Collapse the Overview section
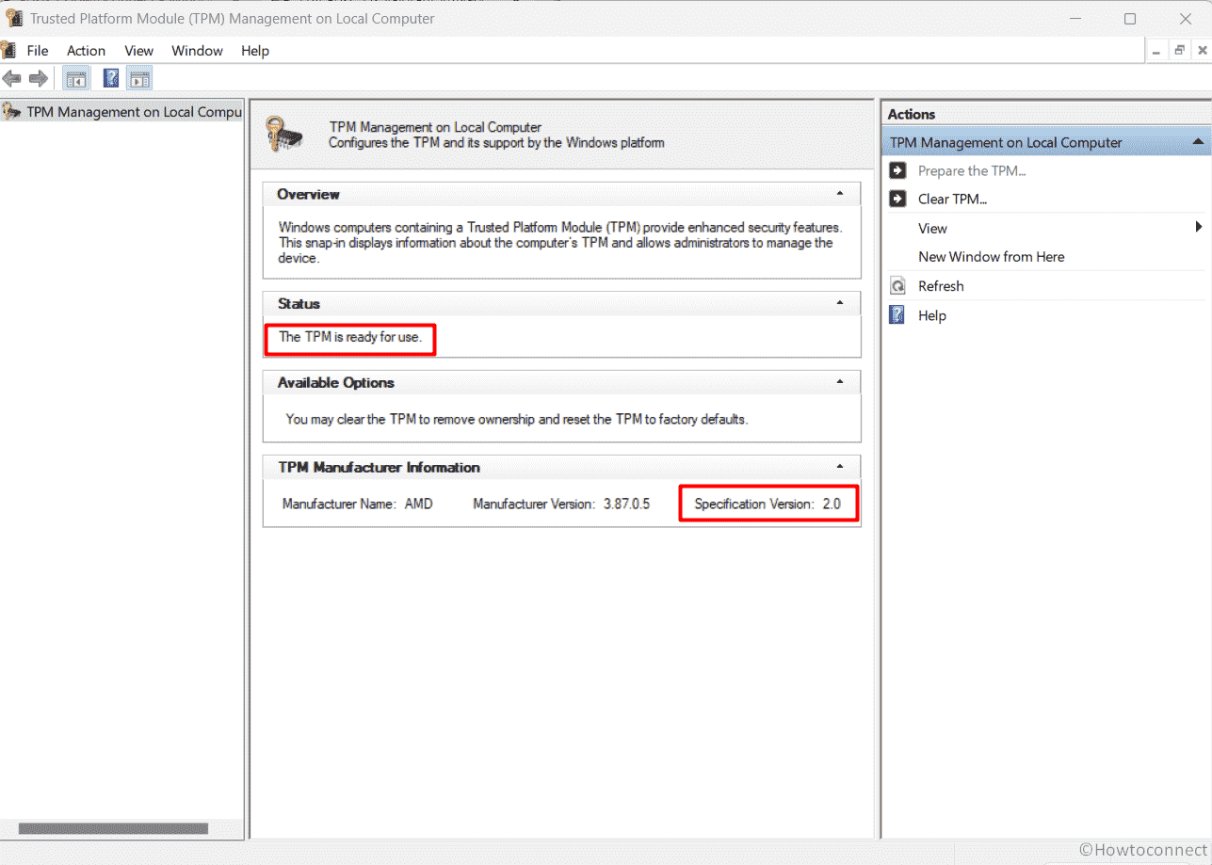The width and height of the screenshot is (1212, 865). click(840, 194)
